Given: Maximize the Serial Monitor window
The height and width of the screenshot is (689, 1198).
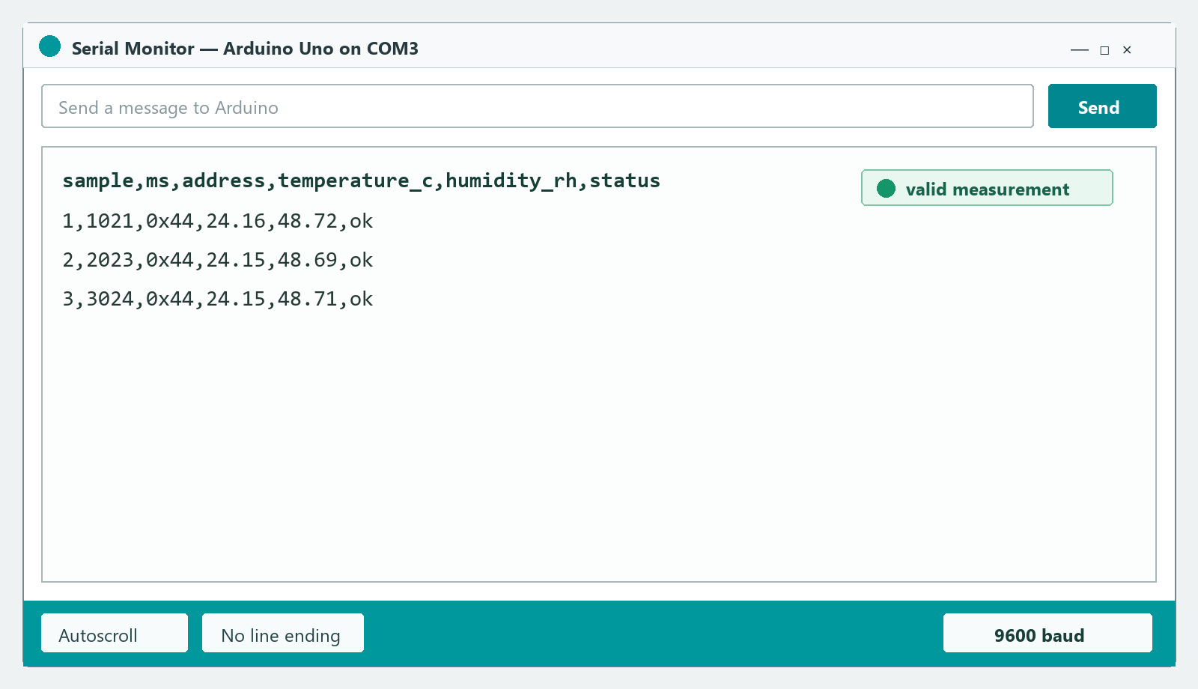Looking at the screenshot, I should click(1104, 50).
